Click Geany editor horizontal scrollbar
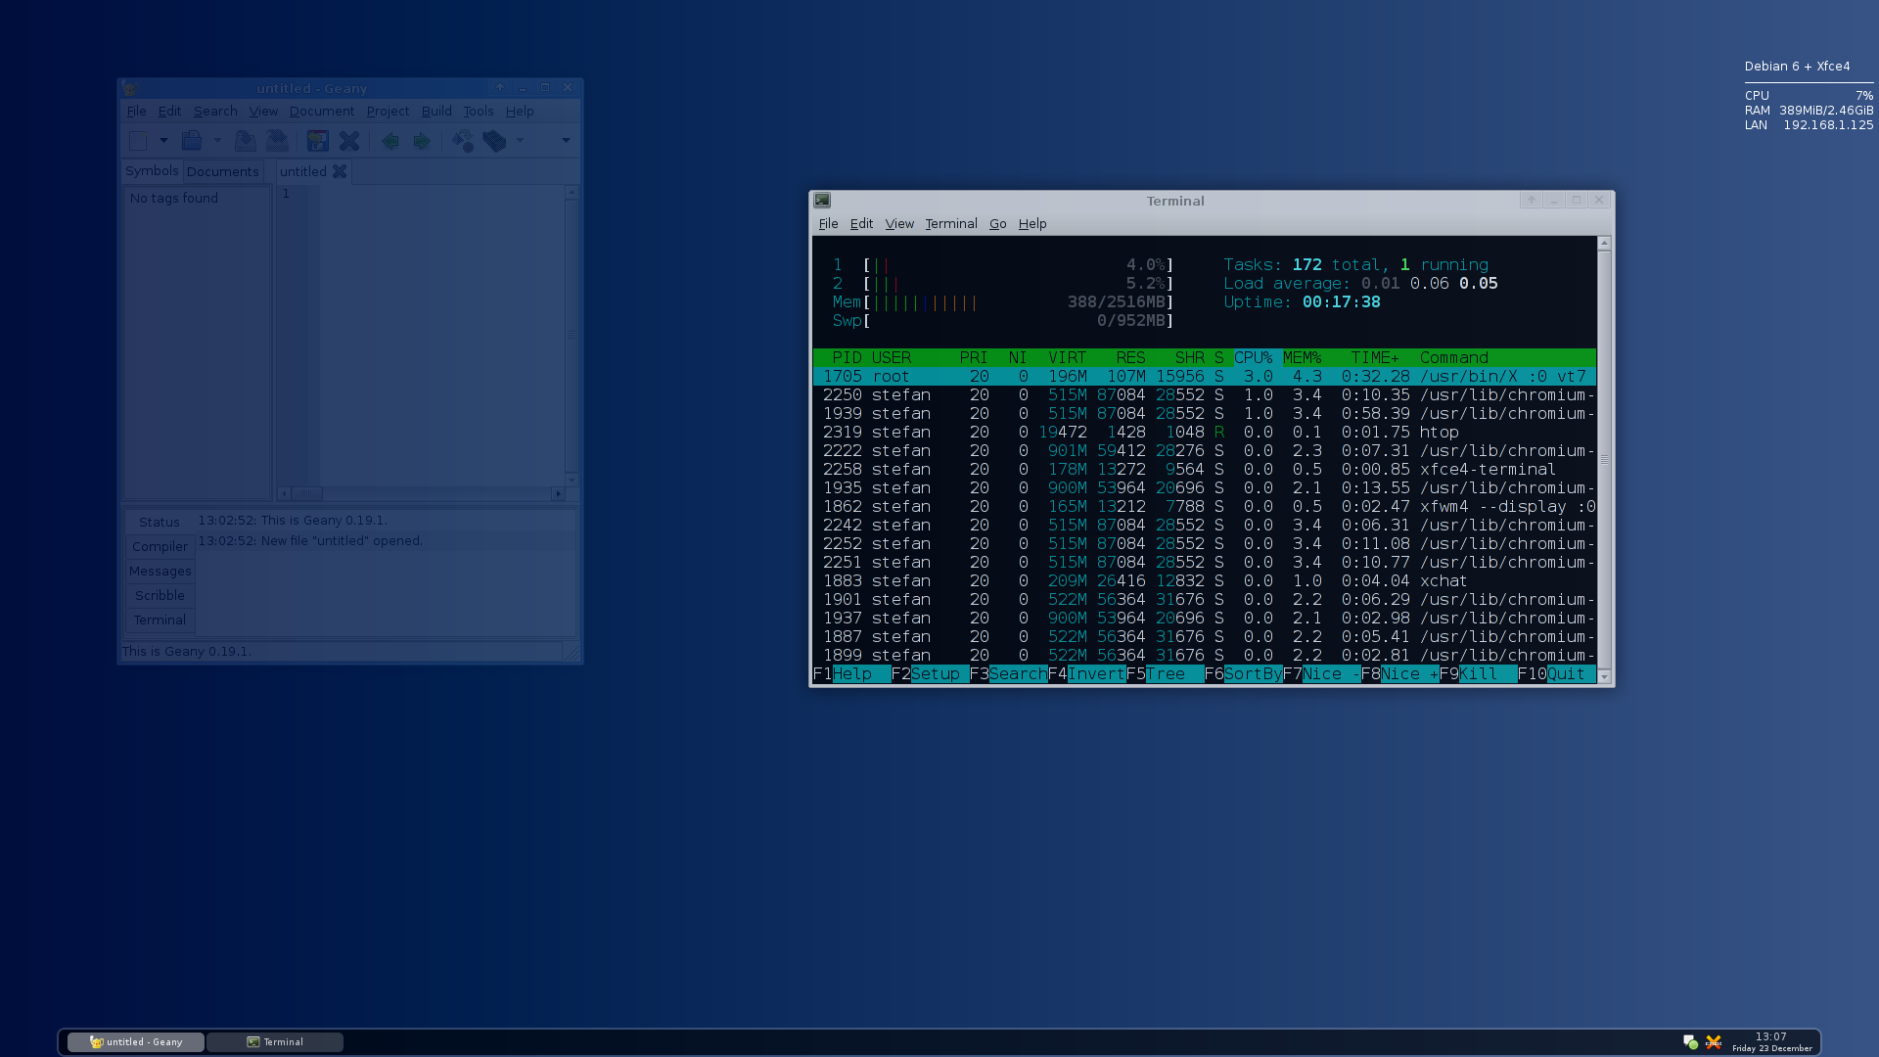This screenshot has width=1879, height=1057. pyautogui.click(x=421, y=493)
